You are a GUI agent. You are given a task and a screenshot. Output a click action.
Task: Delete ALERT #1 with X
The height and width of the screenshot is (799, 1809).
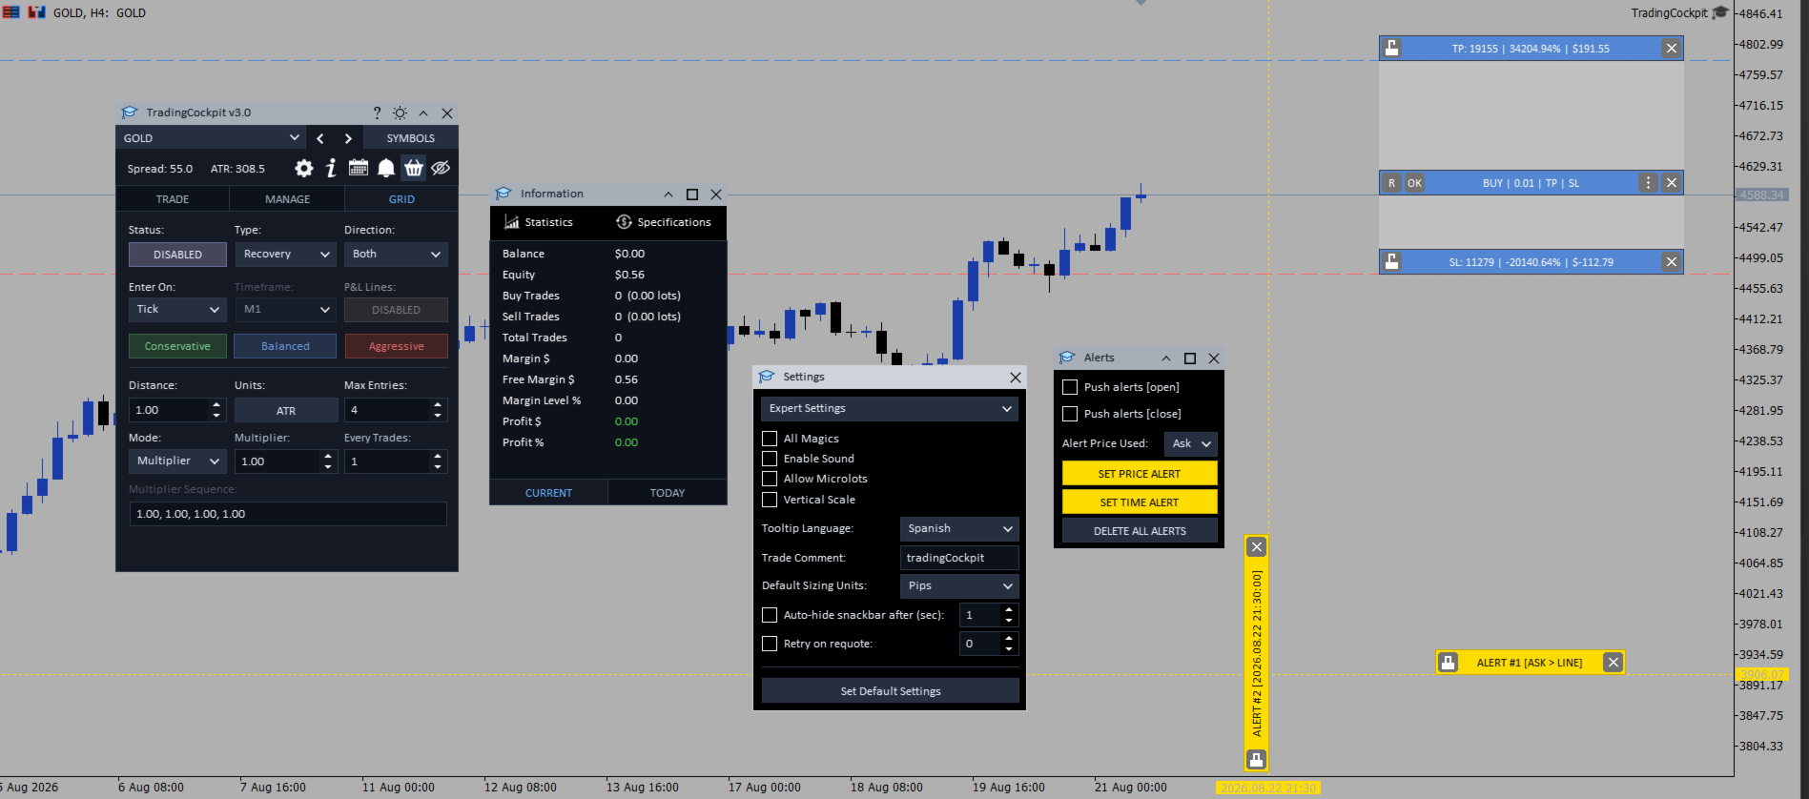tap(1613, 663)
